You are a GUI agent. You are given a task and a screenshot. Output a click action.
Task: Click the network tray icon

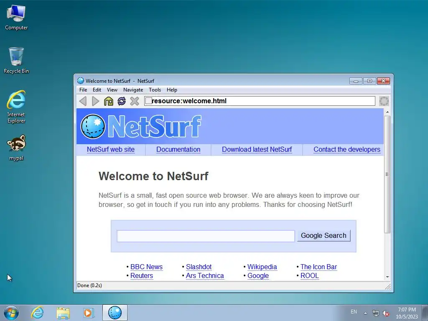[x=376, y=313]
